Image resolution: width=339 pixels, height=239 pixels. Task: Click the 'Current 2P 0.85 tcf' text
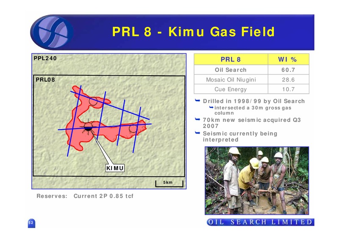click(x=103, y=196)
